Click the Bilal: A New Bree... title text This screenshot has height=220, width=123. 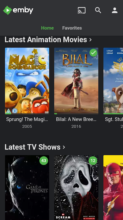(x=76, y=119)
